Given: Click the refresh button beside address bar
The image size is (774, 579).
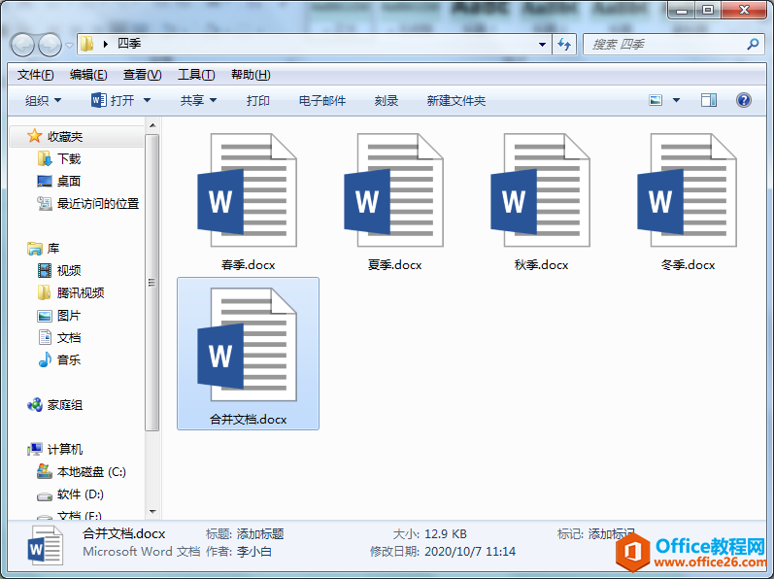Looking at the screenshot, I should pos(564,45).
